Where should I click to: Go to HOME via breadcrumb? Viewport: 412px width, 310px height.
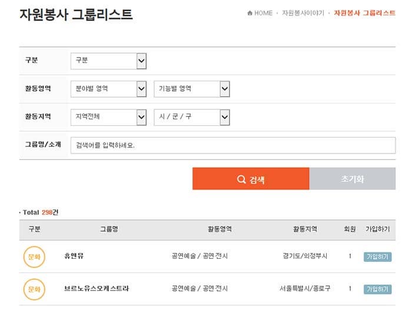click(260, 13)
